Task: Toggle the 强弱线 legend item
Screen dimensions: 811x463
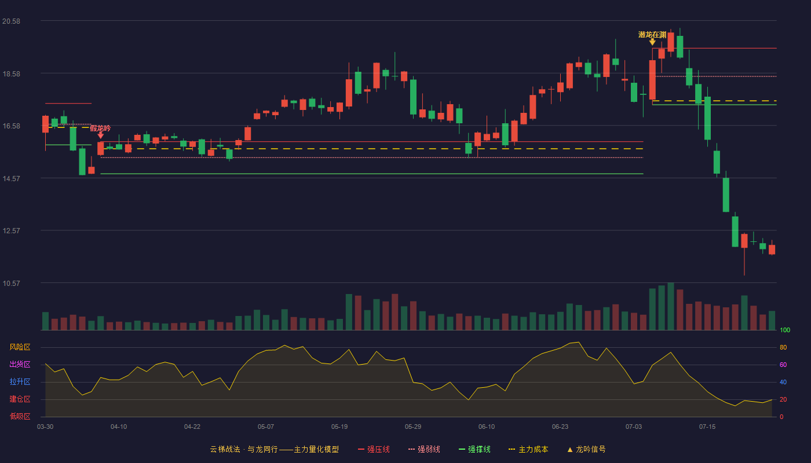Action: click(424, 449)
